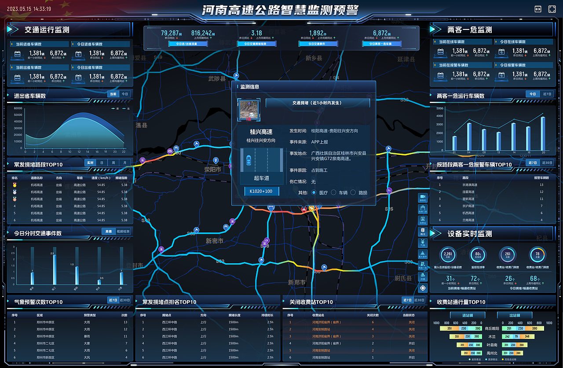This screenshot has width=563, height=368.
Task: Select the 路况 traffic light layer icon
Action: tap(423, 232)
